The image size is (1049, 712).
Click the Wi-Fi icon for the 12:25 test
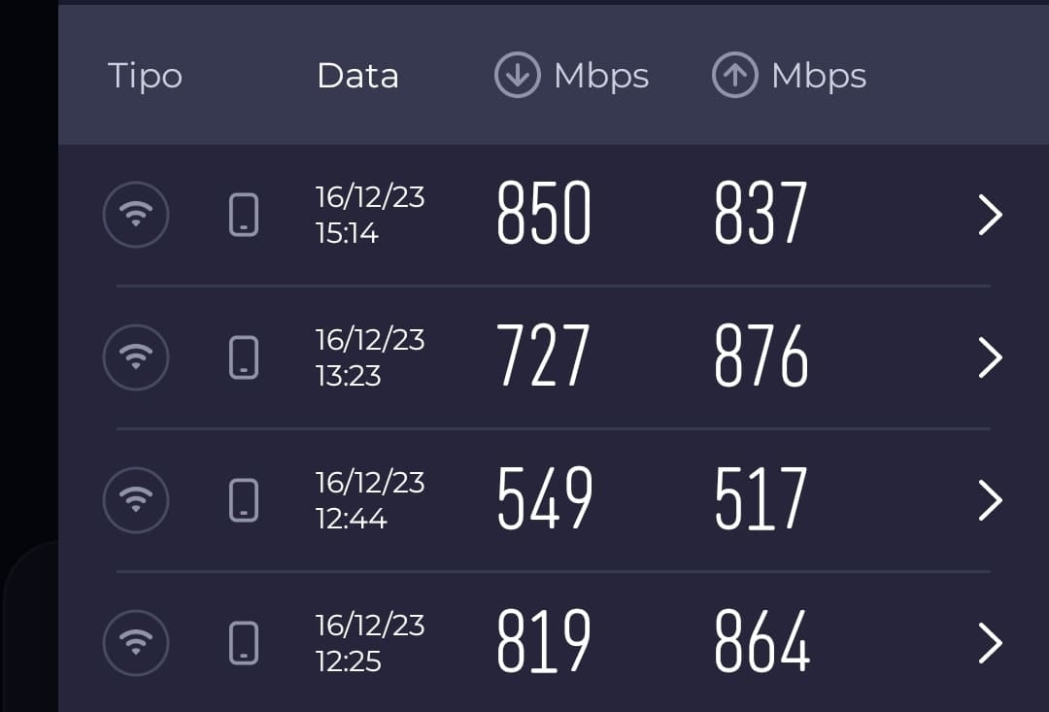[136, 643]
